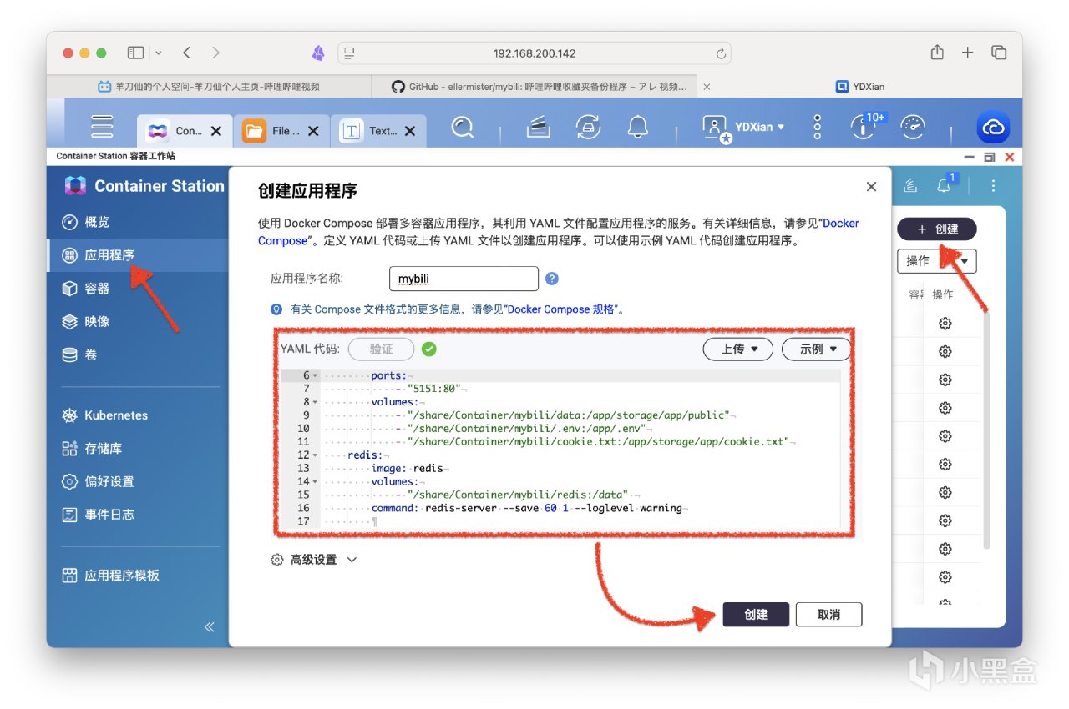Collapse the ports block fold arrow at line 6
The width and height of the screenshot is (1069, 709).
click(x=315, y=376)
